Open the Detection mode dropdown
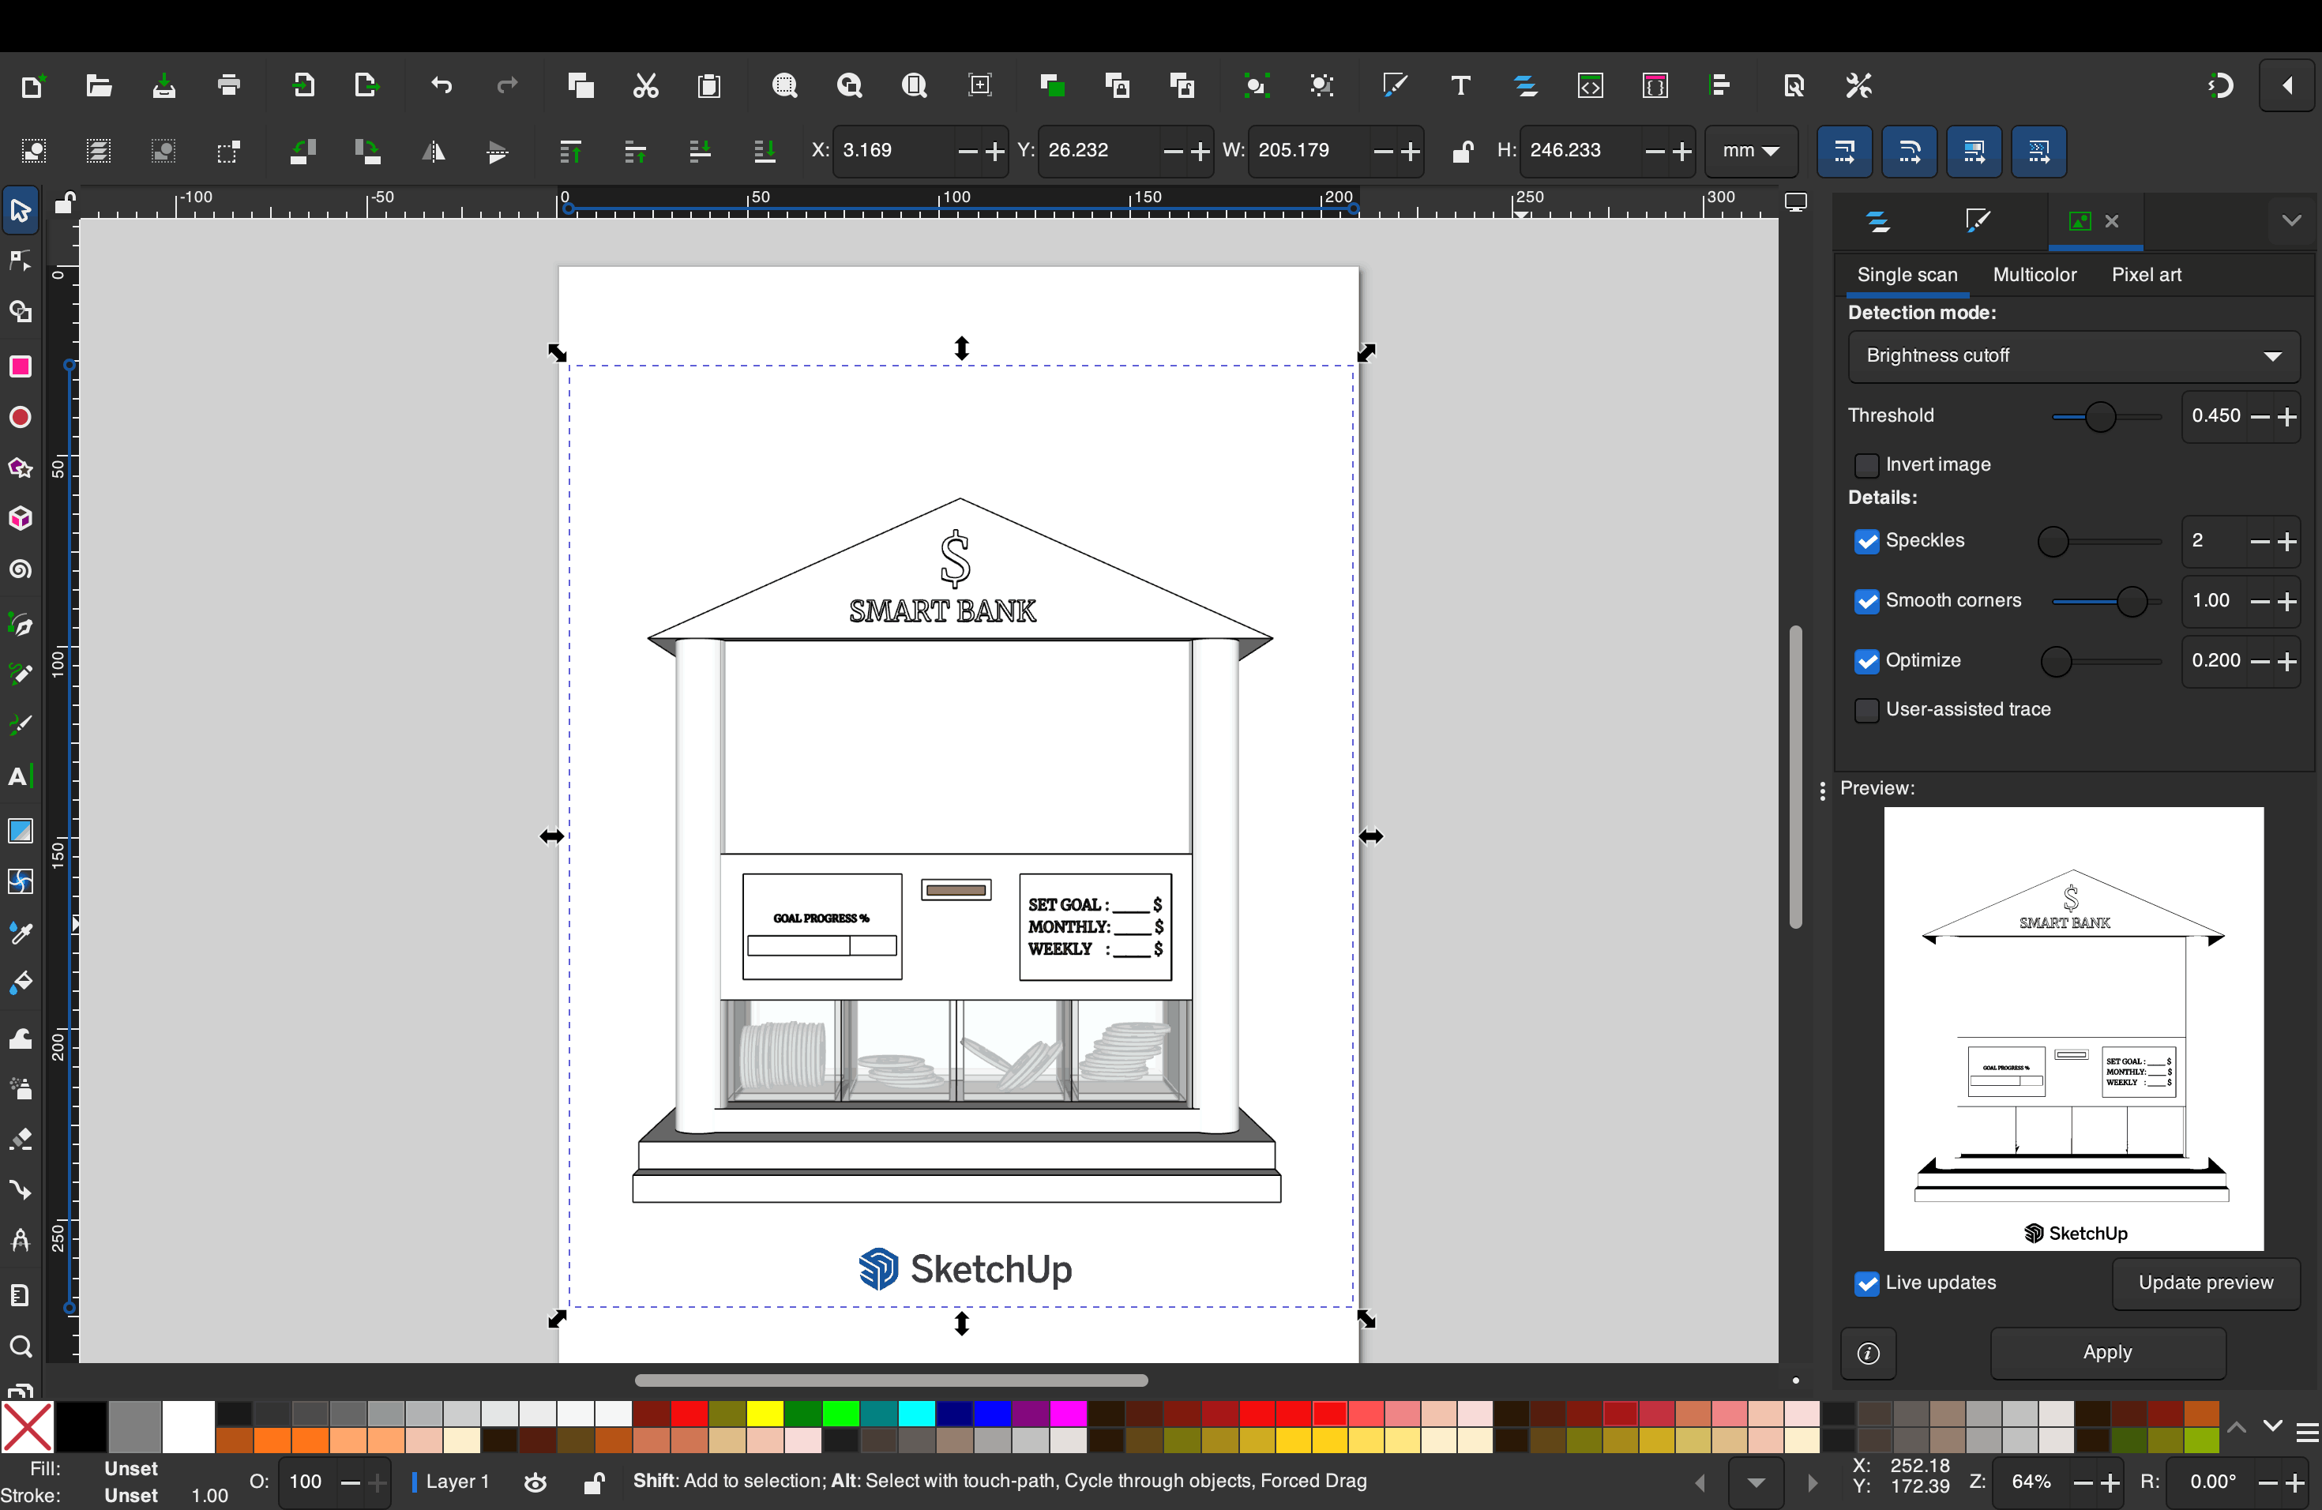Image resolution: width=2322 pixels, height=1510 pixels. (x=2073, y=356)
